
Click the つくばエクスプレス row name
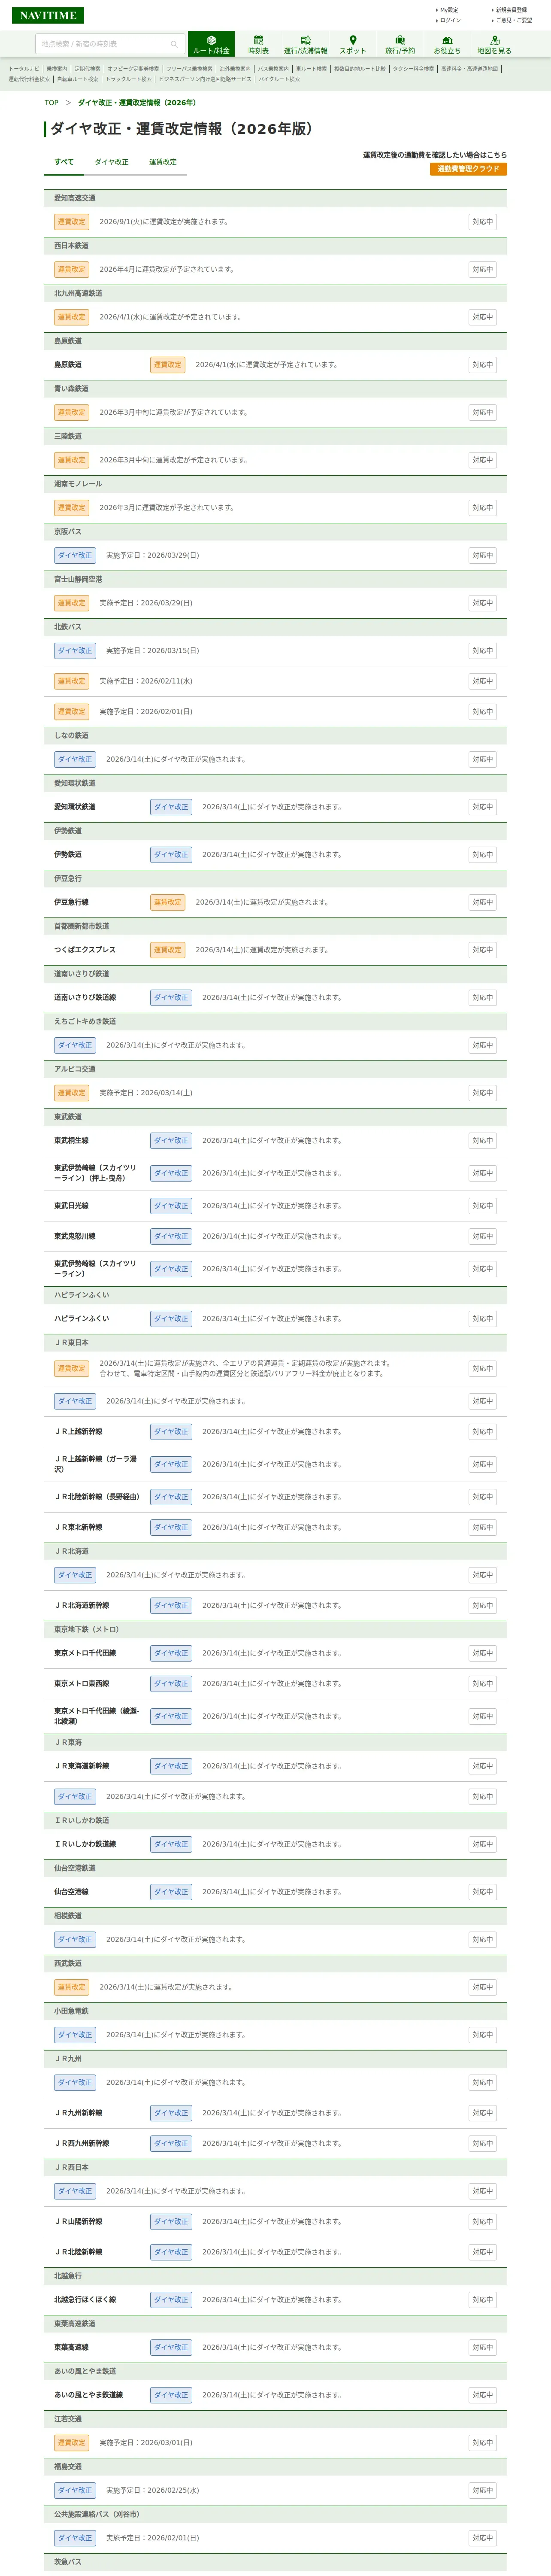coord(85,950)
